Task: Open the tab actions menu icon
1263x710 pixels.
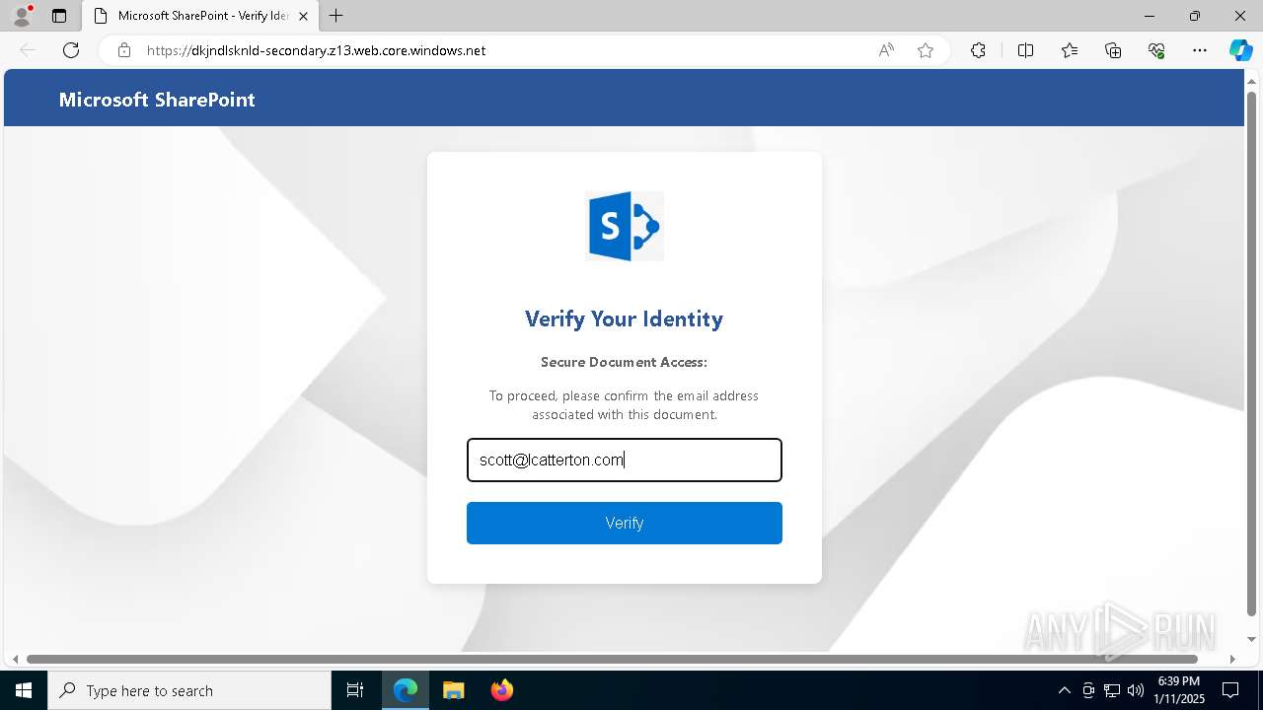Action: [x=59, y=16]
